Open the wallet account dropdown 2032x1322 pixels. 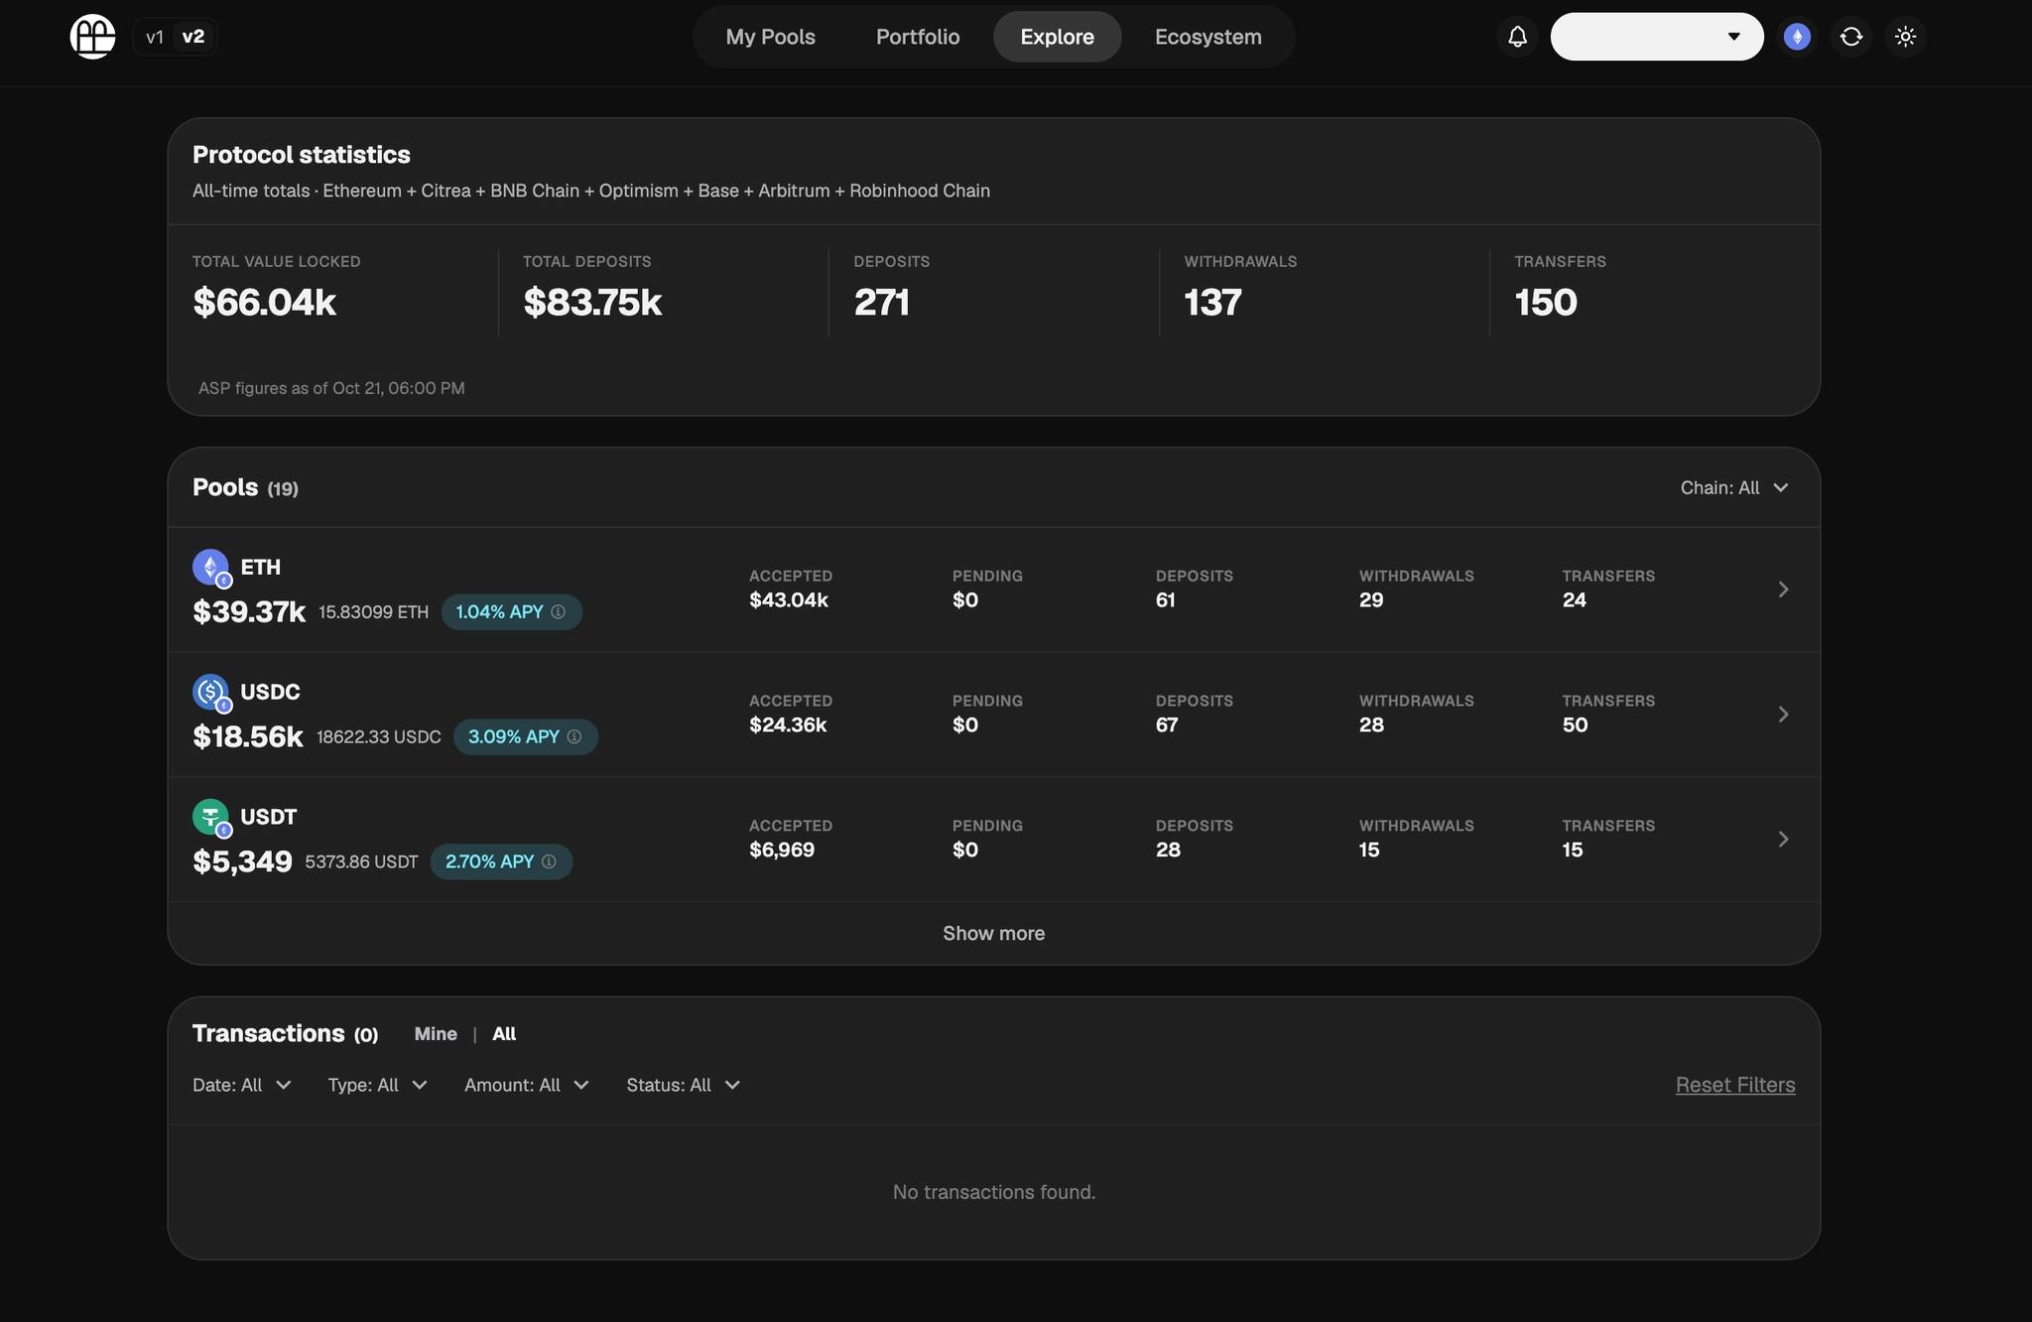pyautogui.click(x=1657, y=37)
